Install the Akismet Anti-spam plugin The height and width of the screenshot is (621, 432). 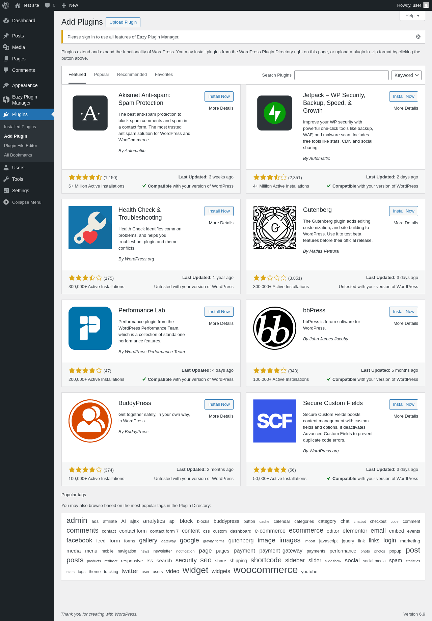(219, 96)
